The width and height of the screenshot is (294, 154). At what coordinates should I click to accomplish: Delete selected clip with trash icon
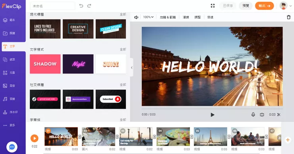tap(289, 17)
